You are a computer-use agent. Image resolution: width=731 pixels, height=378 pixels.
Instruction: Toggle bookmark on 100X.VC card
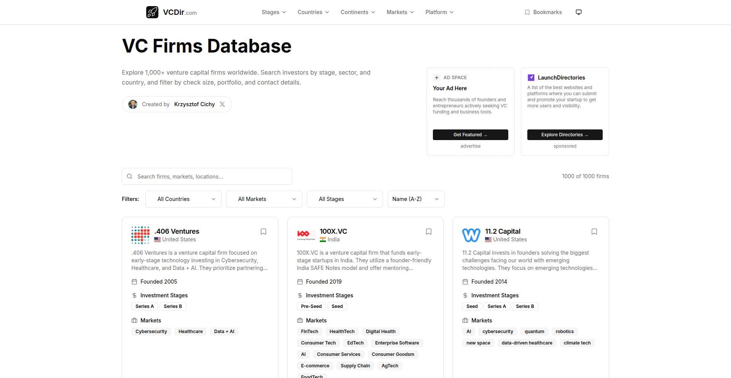tap(429, 231)
